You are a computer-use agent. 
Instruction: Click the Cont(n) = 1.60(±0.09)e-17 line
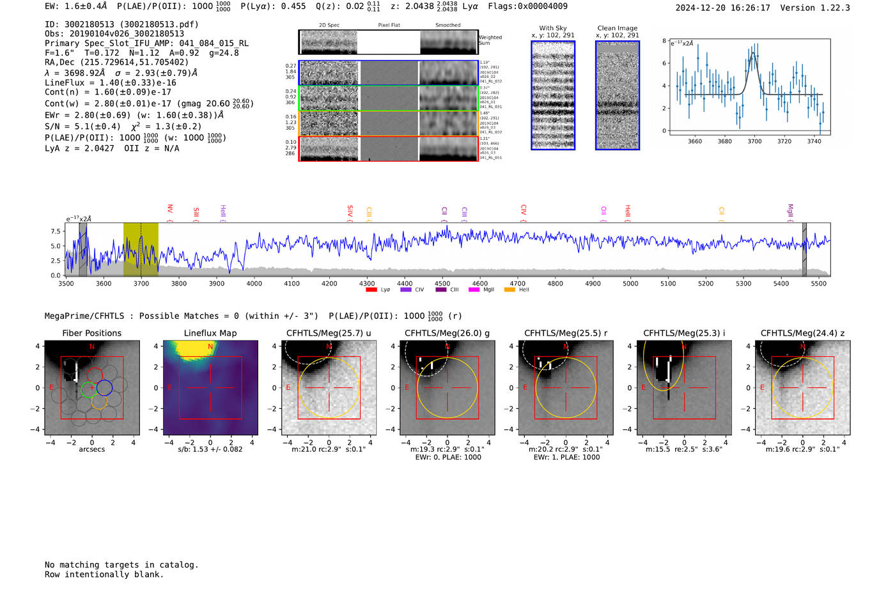[108, 92]
